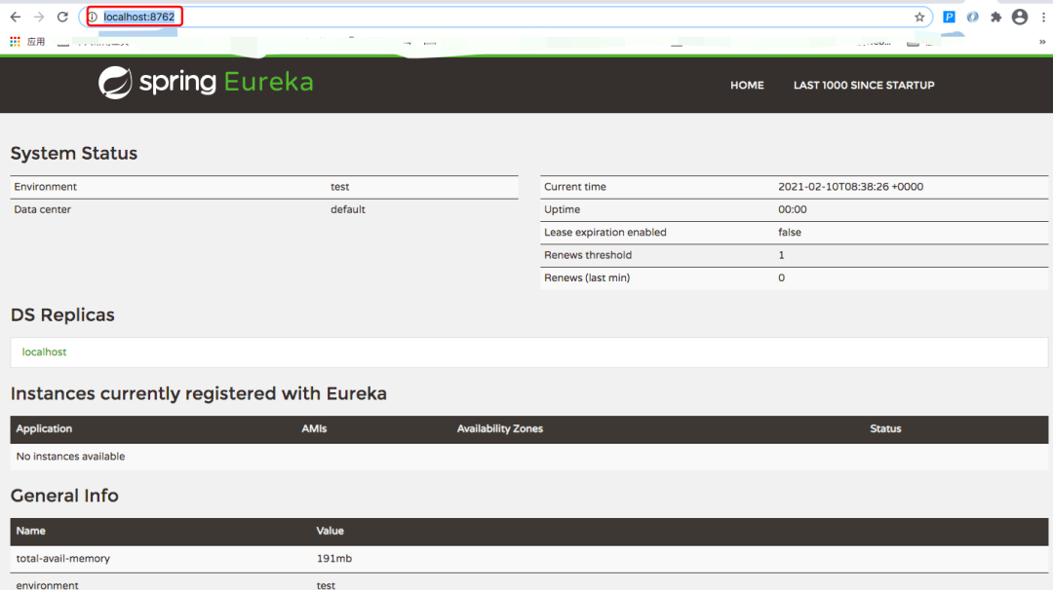Click the total-avail-memory row name

coord(63,559)
